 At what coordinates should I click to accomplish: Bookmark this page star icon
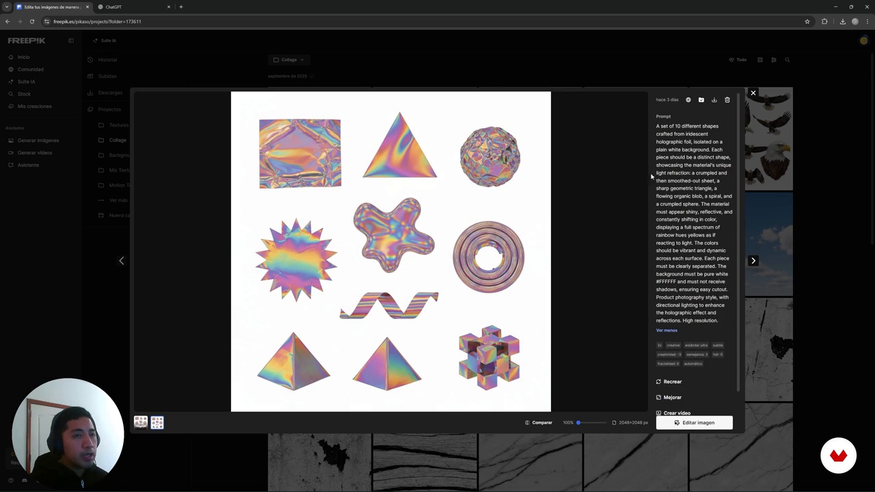[807, 21]
